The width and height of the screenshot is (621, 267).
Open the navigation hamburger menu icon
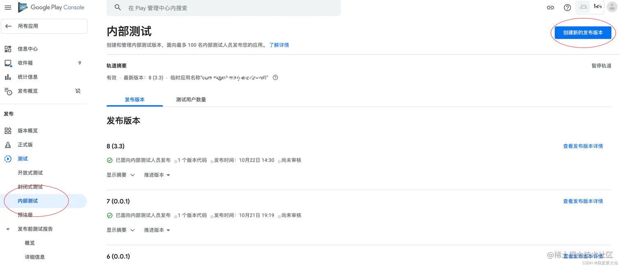8,7
